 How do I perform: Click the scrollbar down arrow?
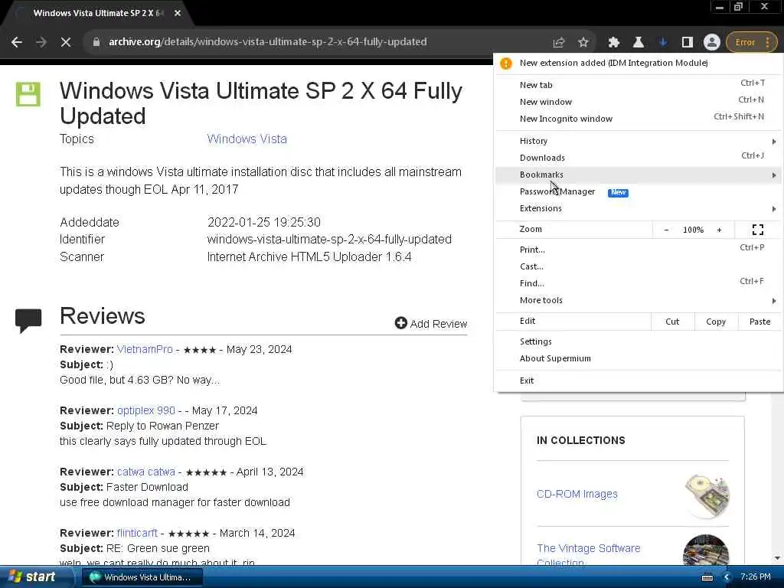click(x=777, y=558)
